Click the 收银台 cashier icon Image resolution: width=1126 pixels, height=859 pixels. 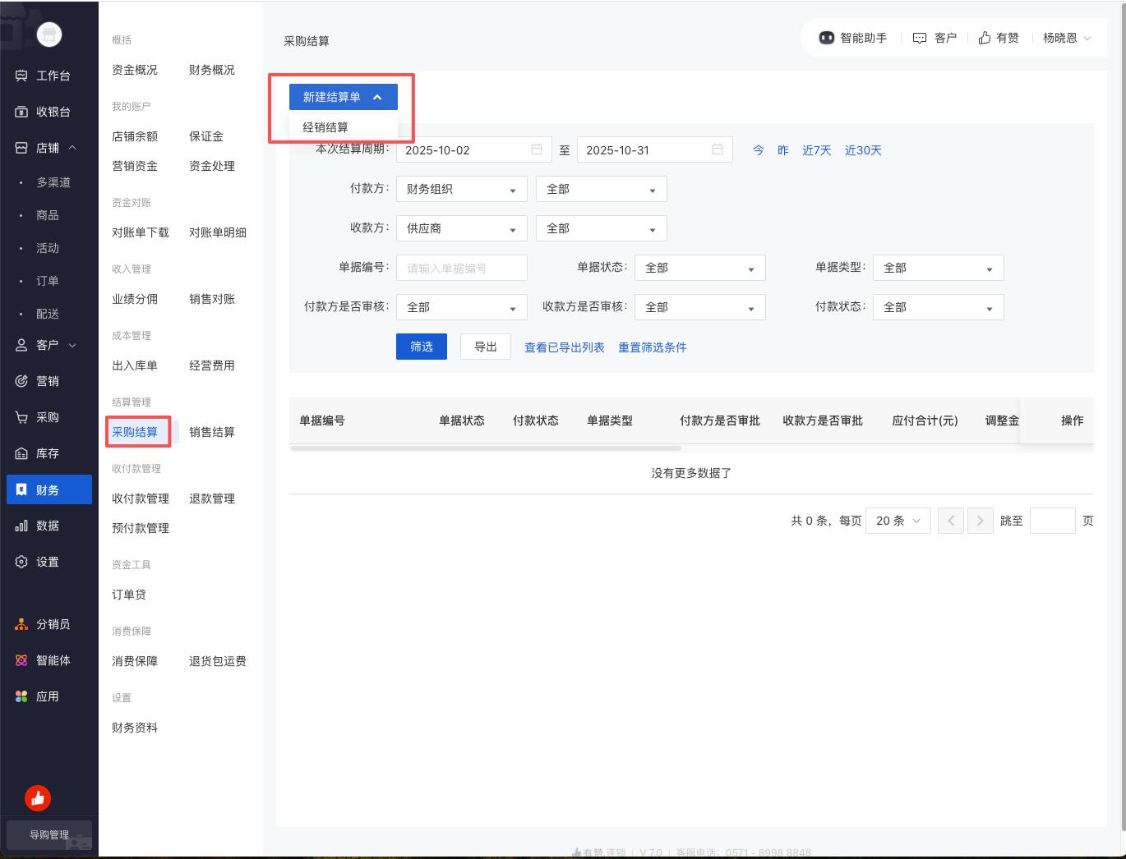(21, 112)
